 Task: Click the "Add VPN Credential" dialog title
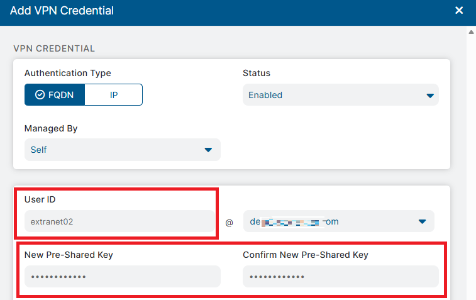62,11
